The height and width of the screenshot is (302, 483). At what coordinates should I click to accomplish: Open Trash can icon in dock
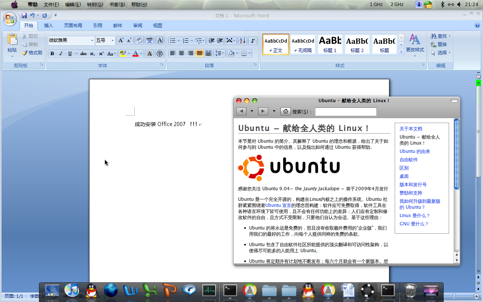[x=410, y=290]
